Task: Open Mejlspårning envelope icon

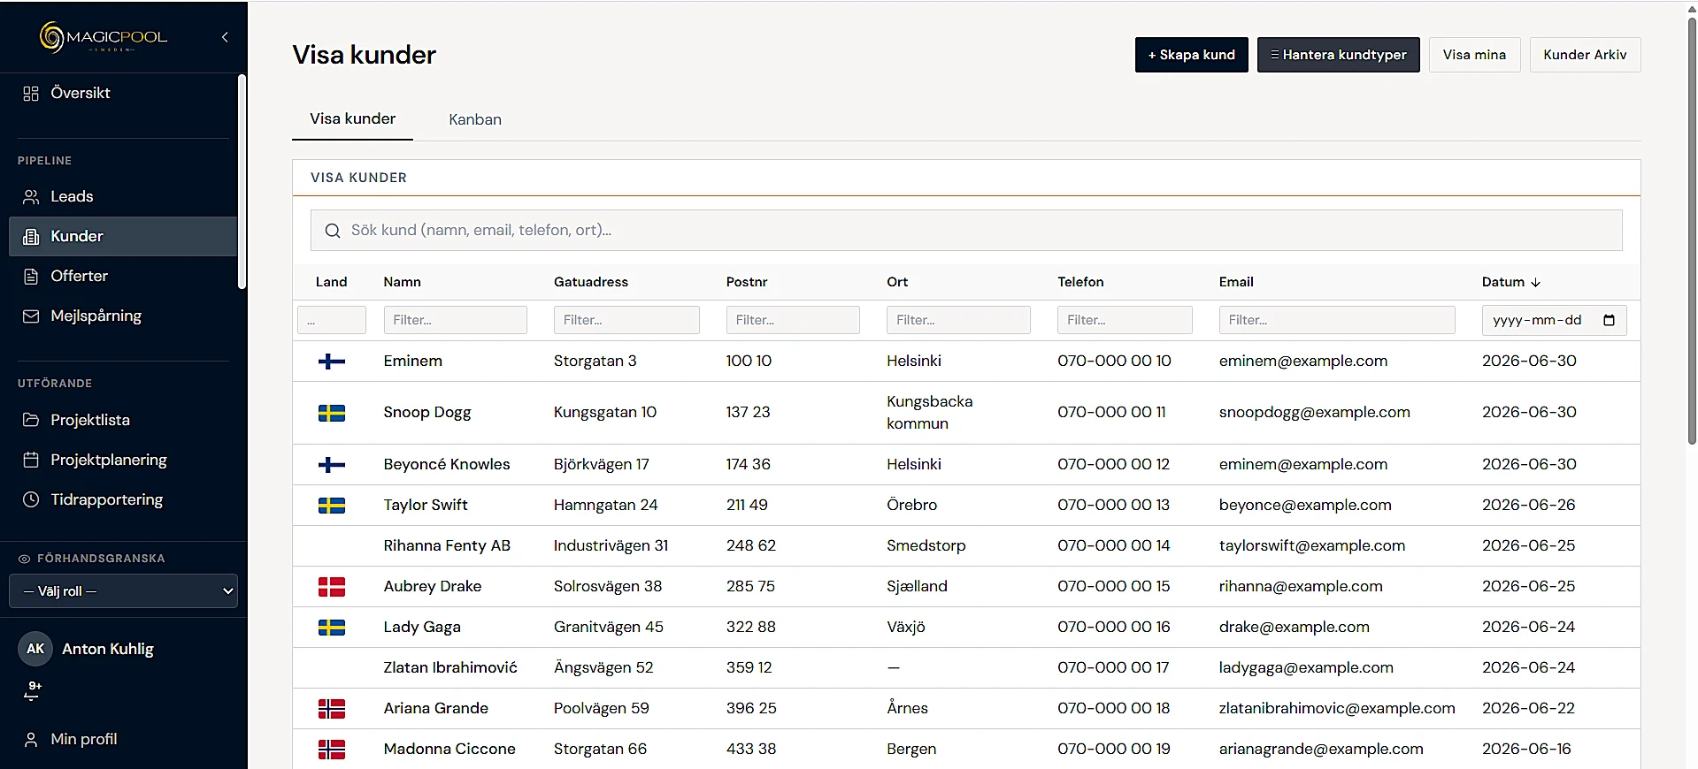Action: point(31,316)
